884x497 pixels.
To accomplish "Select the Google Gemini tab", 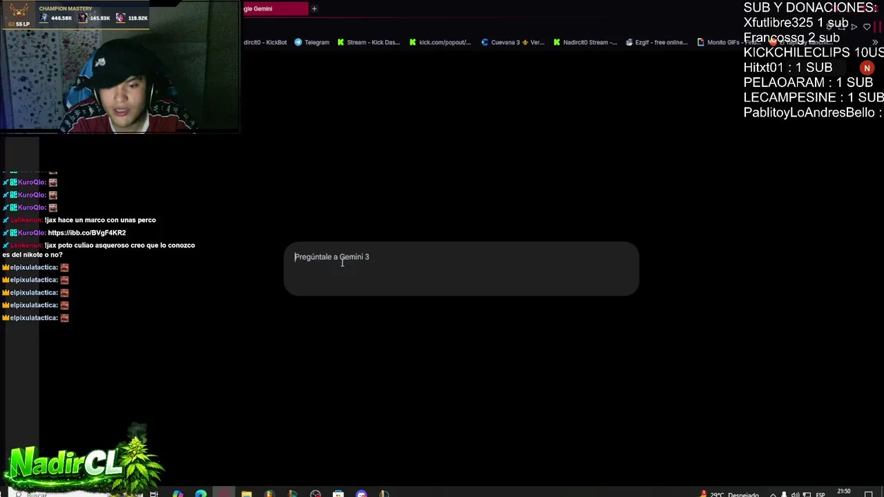I will pos(275,8).
